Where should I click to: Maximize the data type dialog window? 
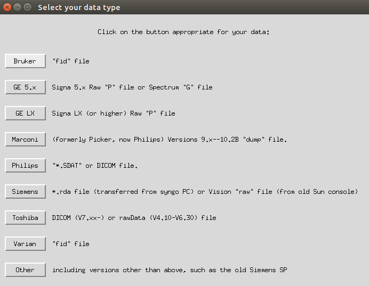click(x=28, y=7)
